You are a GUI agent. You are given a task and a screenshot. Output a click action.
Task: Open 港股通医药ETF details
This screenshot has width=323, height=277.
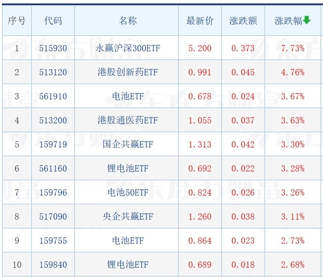click(x=127, y=121)
